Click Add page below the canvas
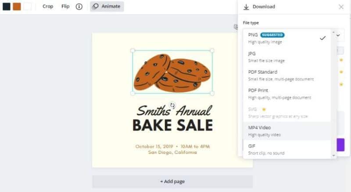 (172, 181)
